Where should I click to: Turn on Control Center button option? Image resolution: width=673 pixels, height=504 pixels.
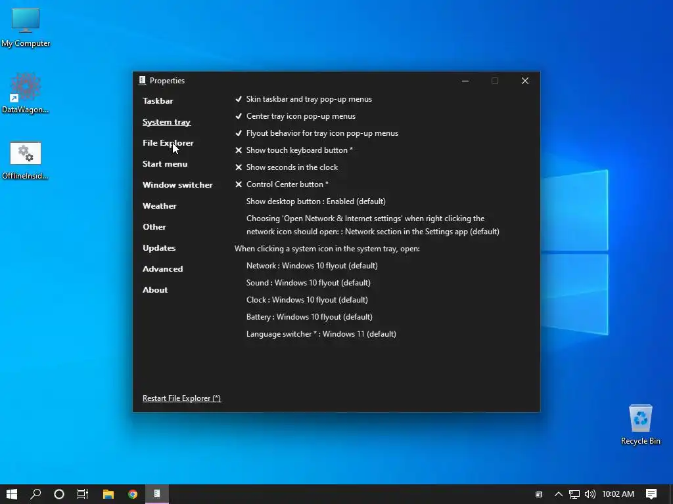point(281,184)
